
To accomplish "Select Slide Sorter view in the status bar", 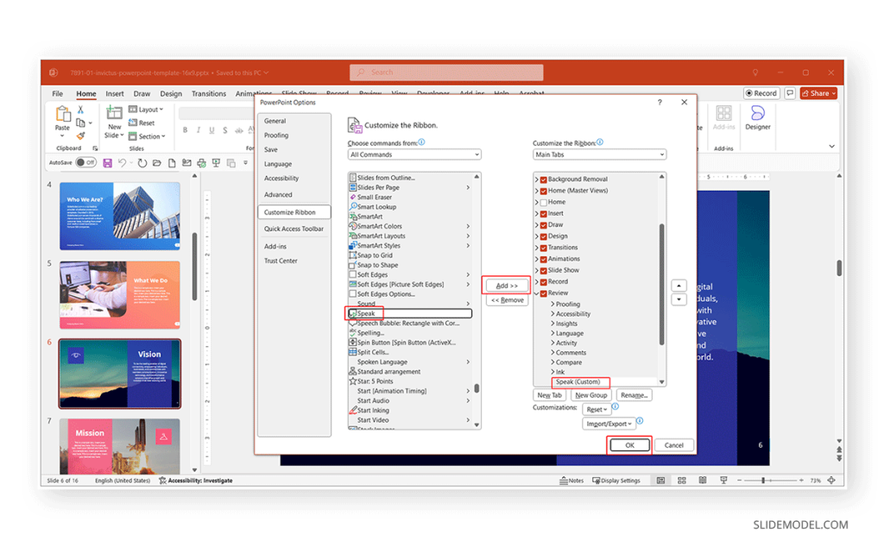I will 681,481.
